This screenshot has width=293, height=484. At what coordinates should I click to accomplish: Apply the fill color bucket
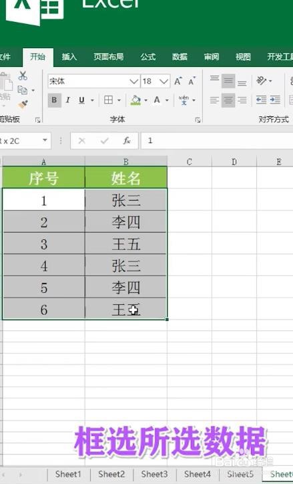[x=135, y=100]
